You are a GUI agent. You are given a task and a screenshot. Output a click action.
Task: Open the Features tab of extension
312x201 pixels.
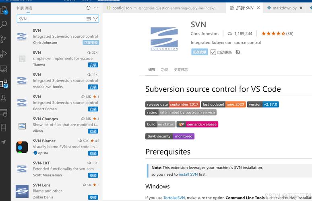pos(165,70)
